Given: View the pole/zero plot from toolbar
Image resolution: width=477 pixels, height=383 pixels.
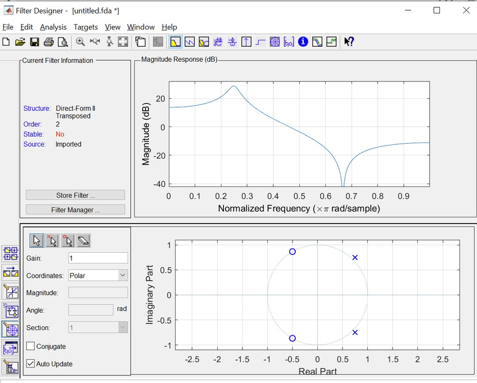Looking at the screenshot, I should [x=274, y=42].
